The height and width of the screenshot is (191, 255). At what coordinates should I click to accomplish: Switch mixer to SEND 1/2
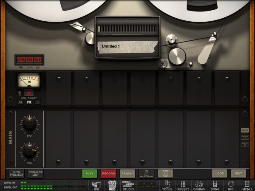[245, 137]
